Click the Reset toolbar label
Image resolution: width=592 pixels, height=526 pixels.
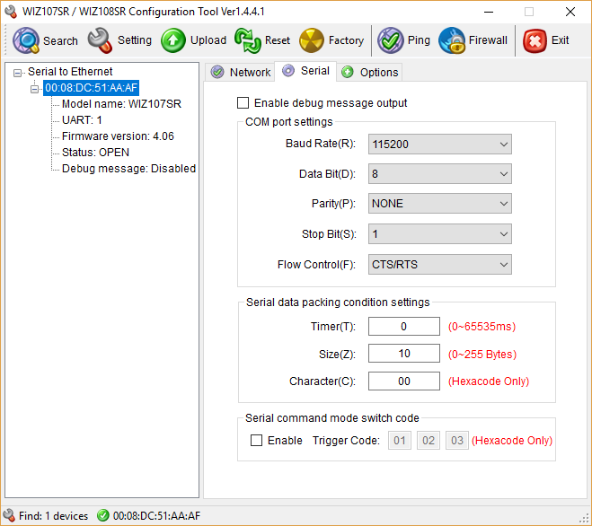[x=278, y=40]
